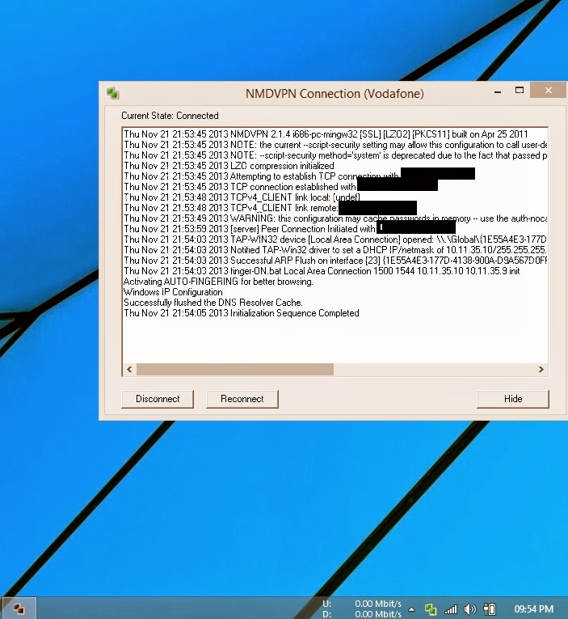This screenshot has width=568, height=619.
Task: Select the '[server] Peer Connection Initiated with' line
Action: (250, 229)
